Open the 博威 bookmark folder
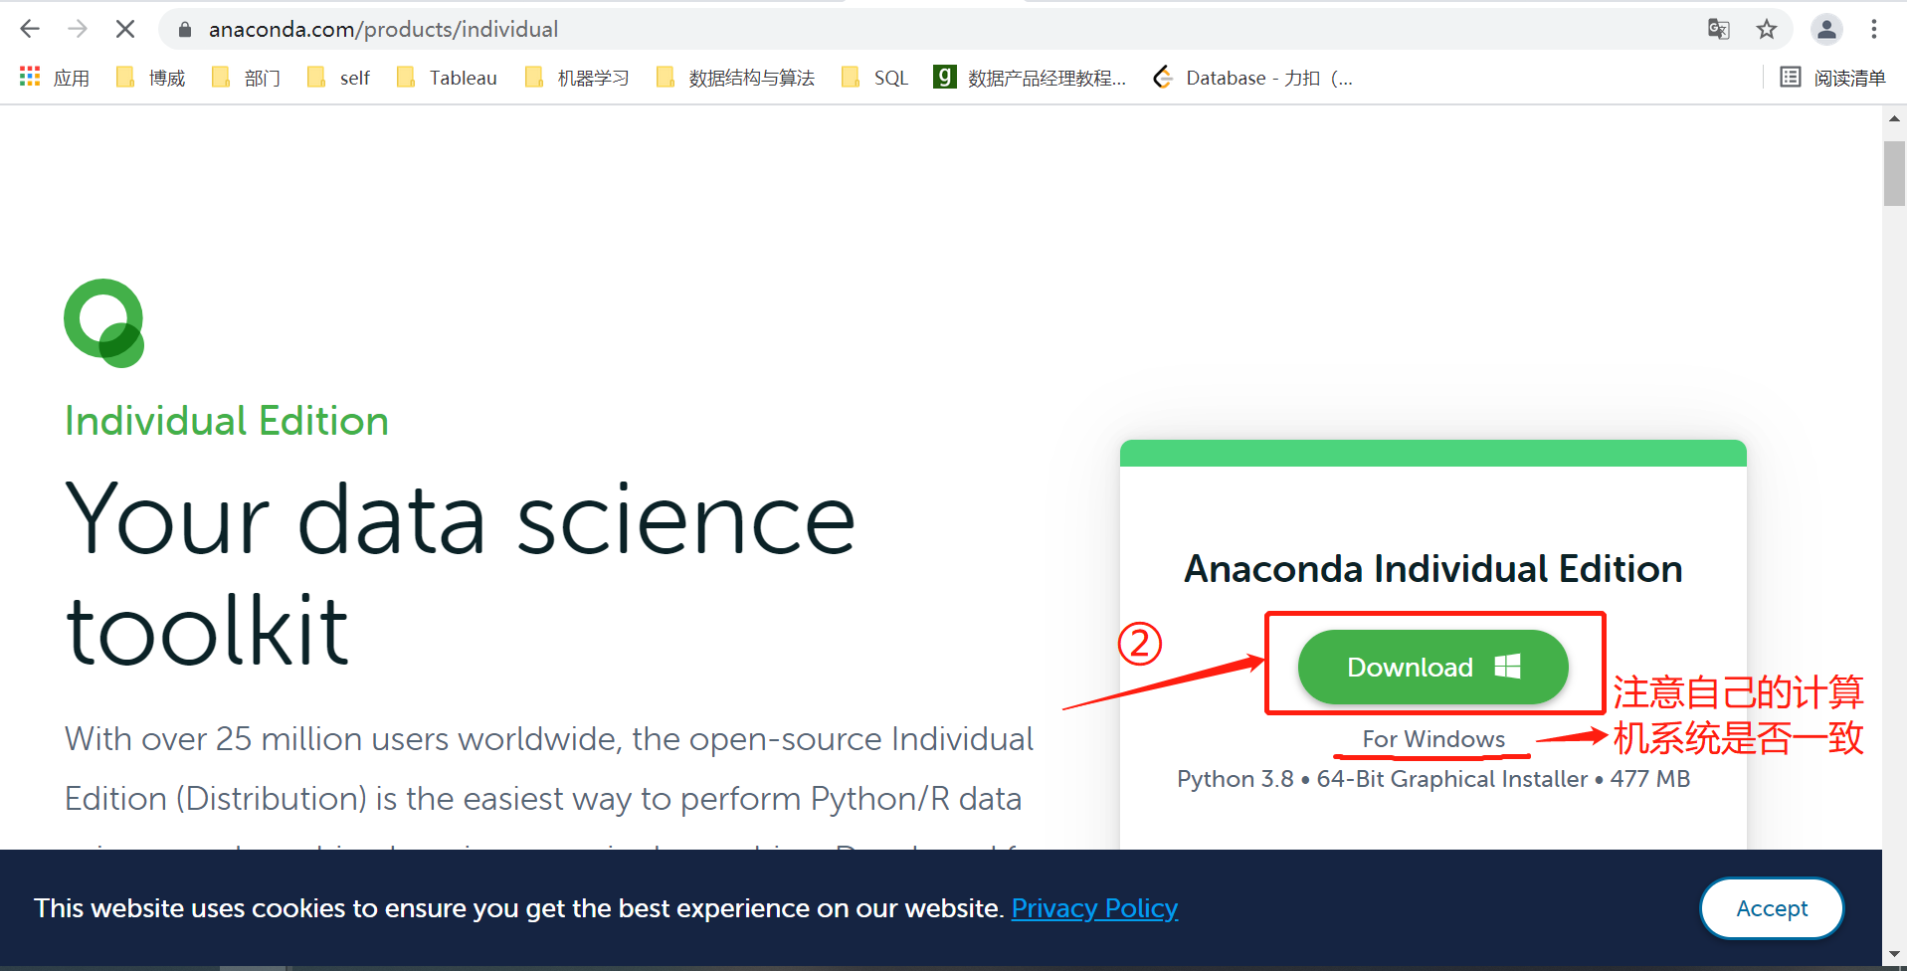This screenshot has width=1907, height=971. pyautogui.click(x=151, y=78)
